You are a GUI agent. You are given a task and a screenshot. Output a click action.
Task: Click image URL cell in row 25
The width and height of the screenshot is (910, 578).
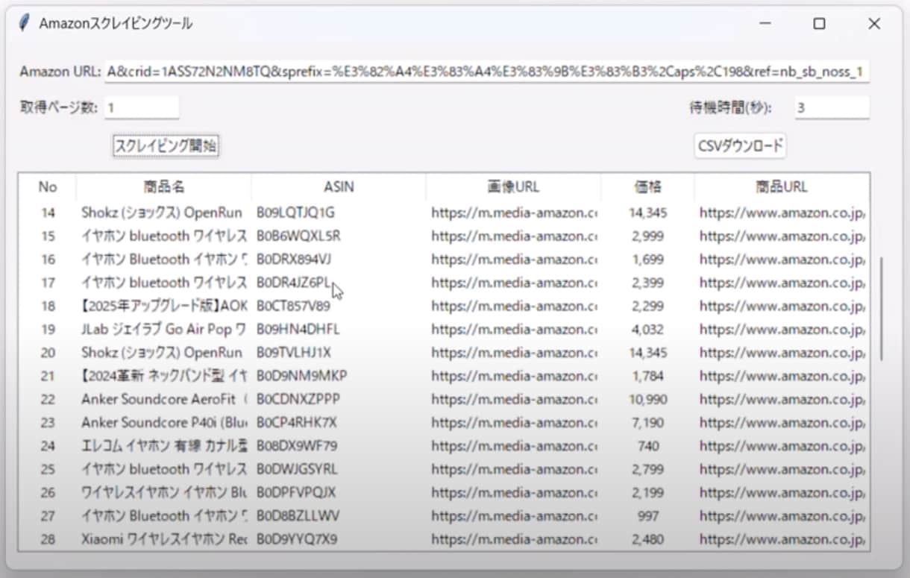(514, 469)
